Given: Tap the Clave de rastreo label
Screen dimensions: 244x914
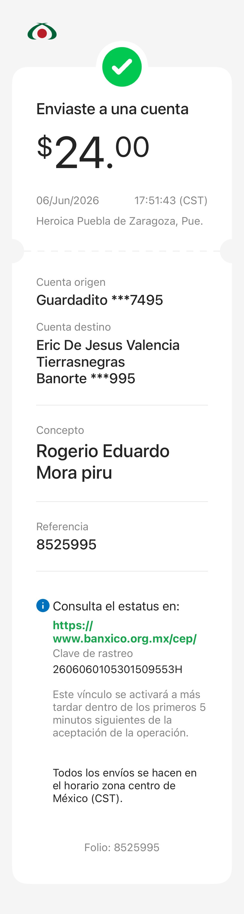Looking at the screenshot, I should click(93, 653).
